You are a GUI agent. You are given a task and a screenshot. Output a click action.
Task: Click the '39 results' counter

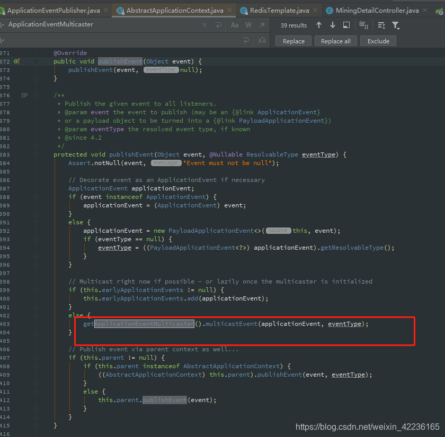click(293, 25)
